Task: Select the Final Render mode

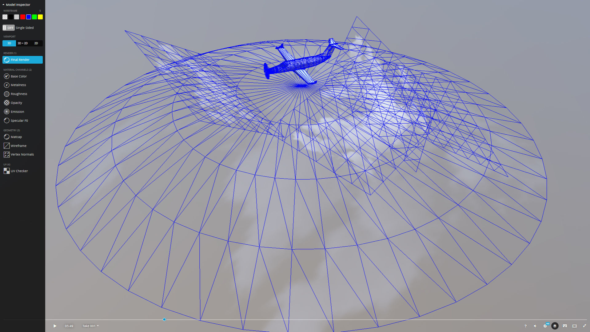Action: point(22,60)
